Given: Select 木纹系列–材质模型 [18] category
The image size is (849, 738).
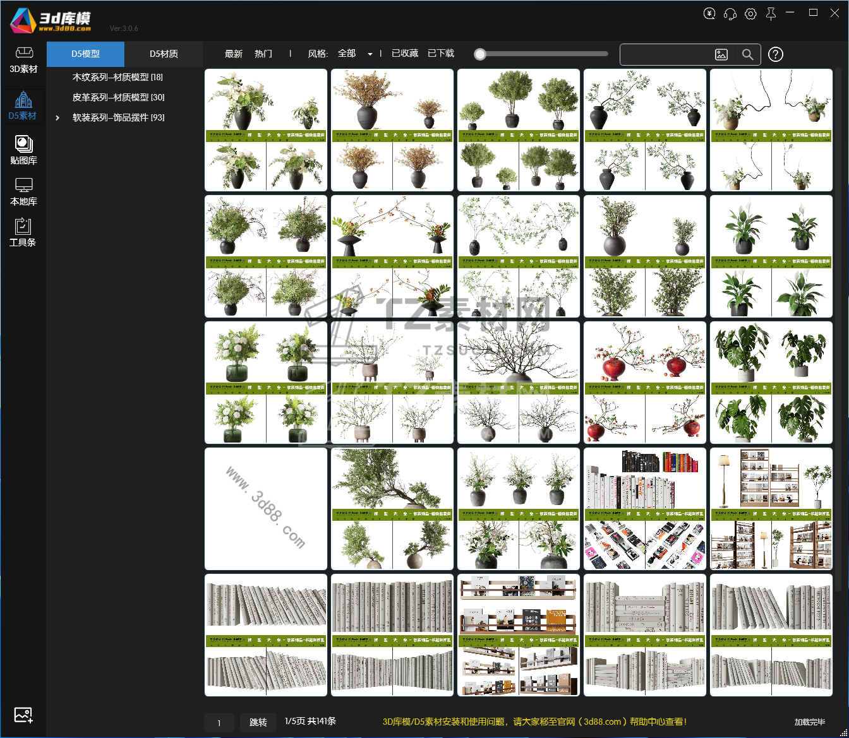Looking at the screenshot, I should [x=117, y=77].
